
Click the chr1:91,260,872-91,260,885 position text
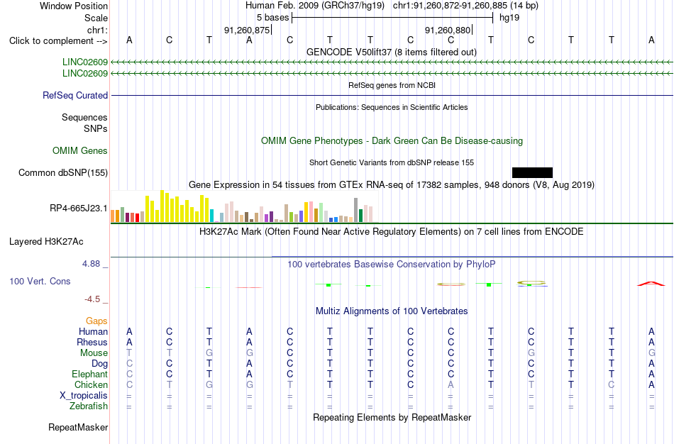(465, 6)
